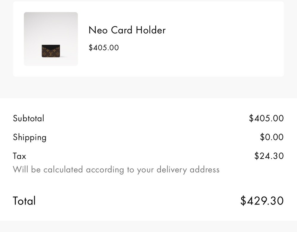Click the Tax label
Screen dimensions: 297x232
pyautogui.click(x=20, y=156)
